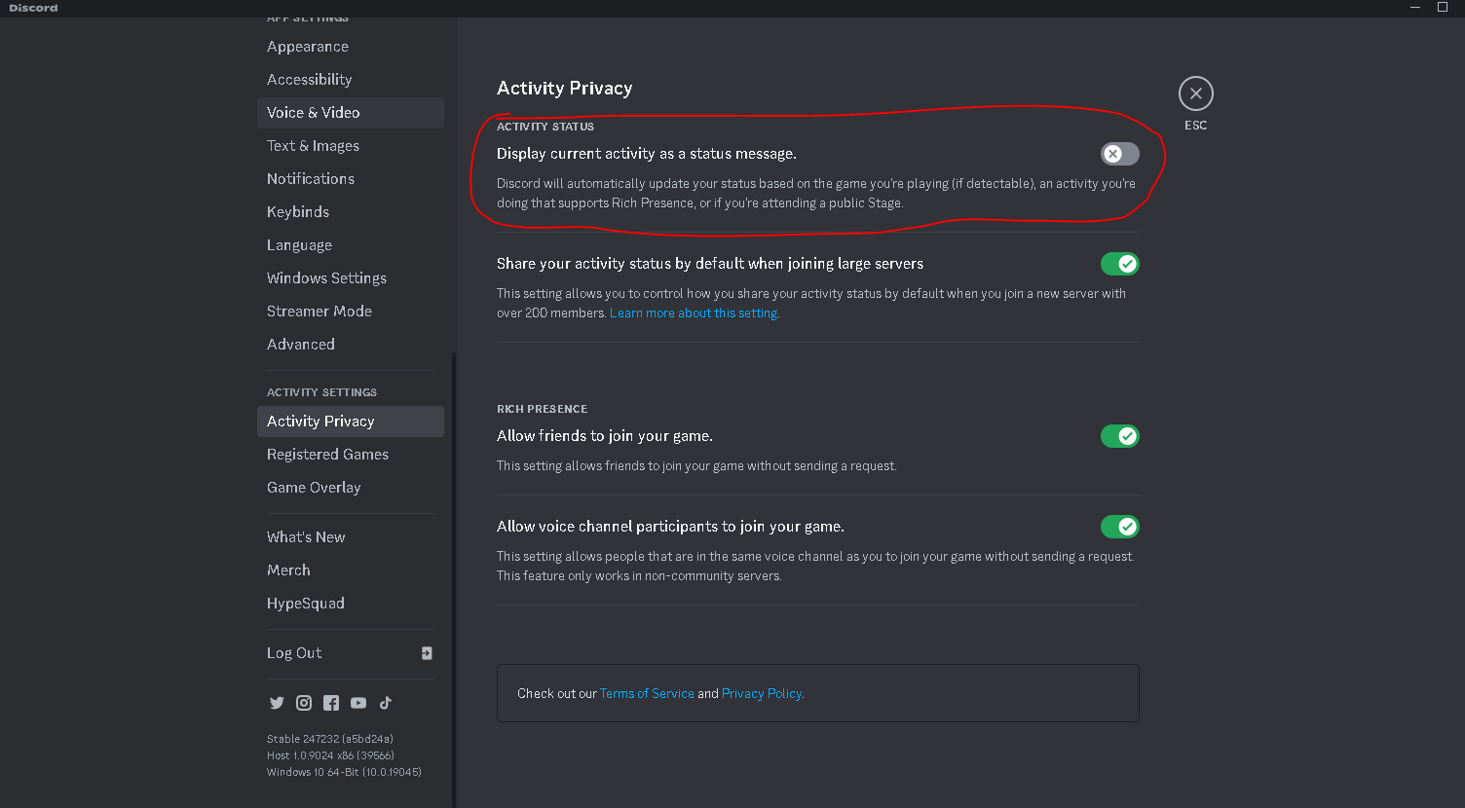1465x808 pixels.
Task: Open Discord's YouTube social icon
Action: pos(358,703)
